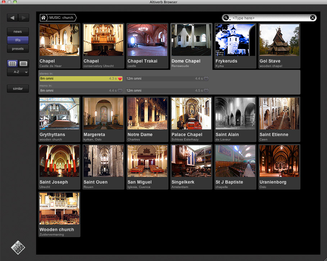Viewport: 327px width, 261px height.
Task: Collapse the Dome Chapel Renswoude tile
Action: pos(191,46)
